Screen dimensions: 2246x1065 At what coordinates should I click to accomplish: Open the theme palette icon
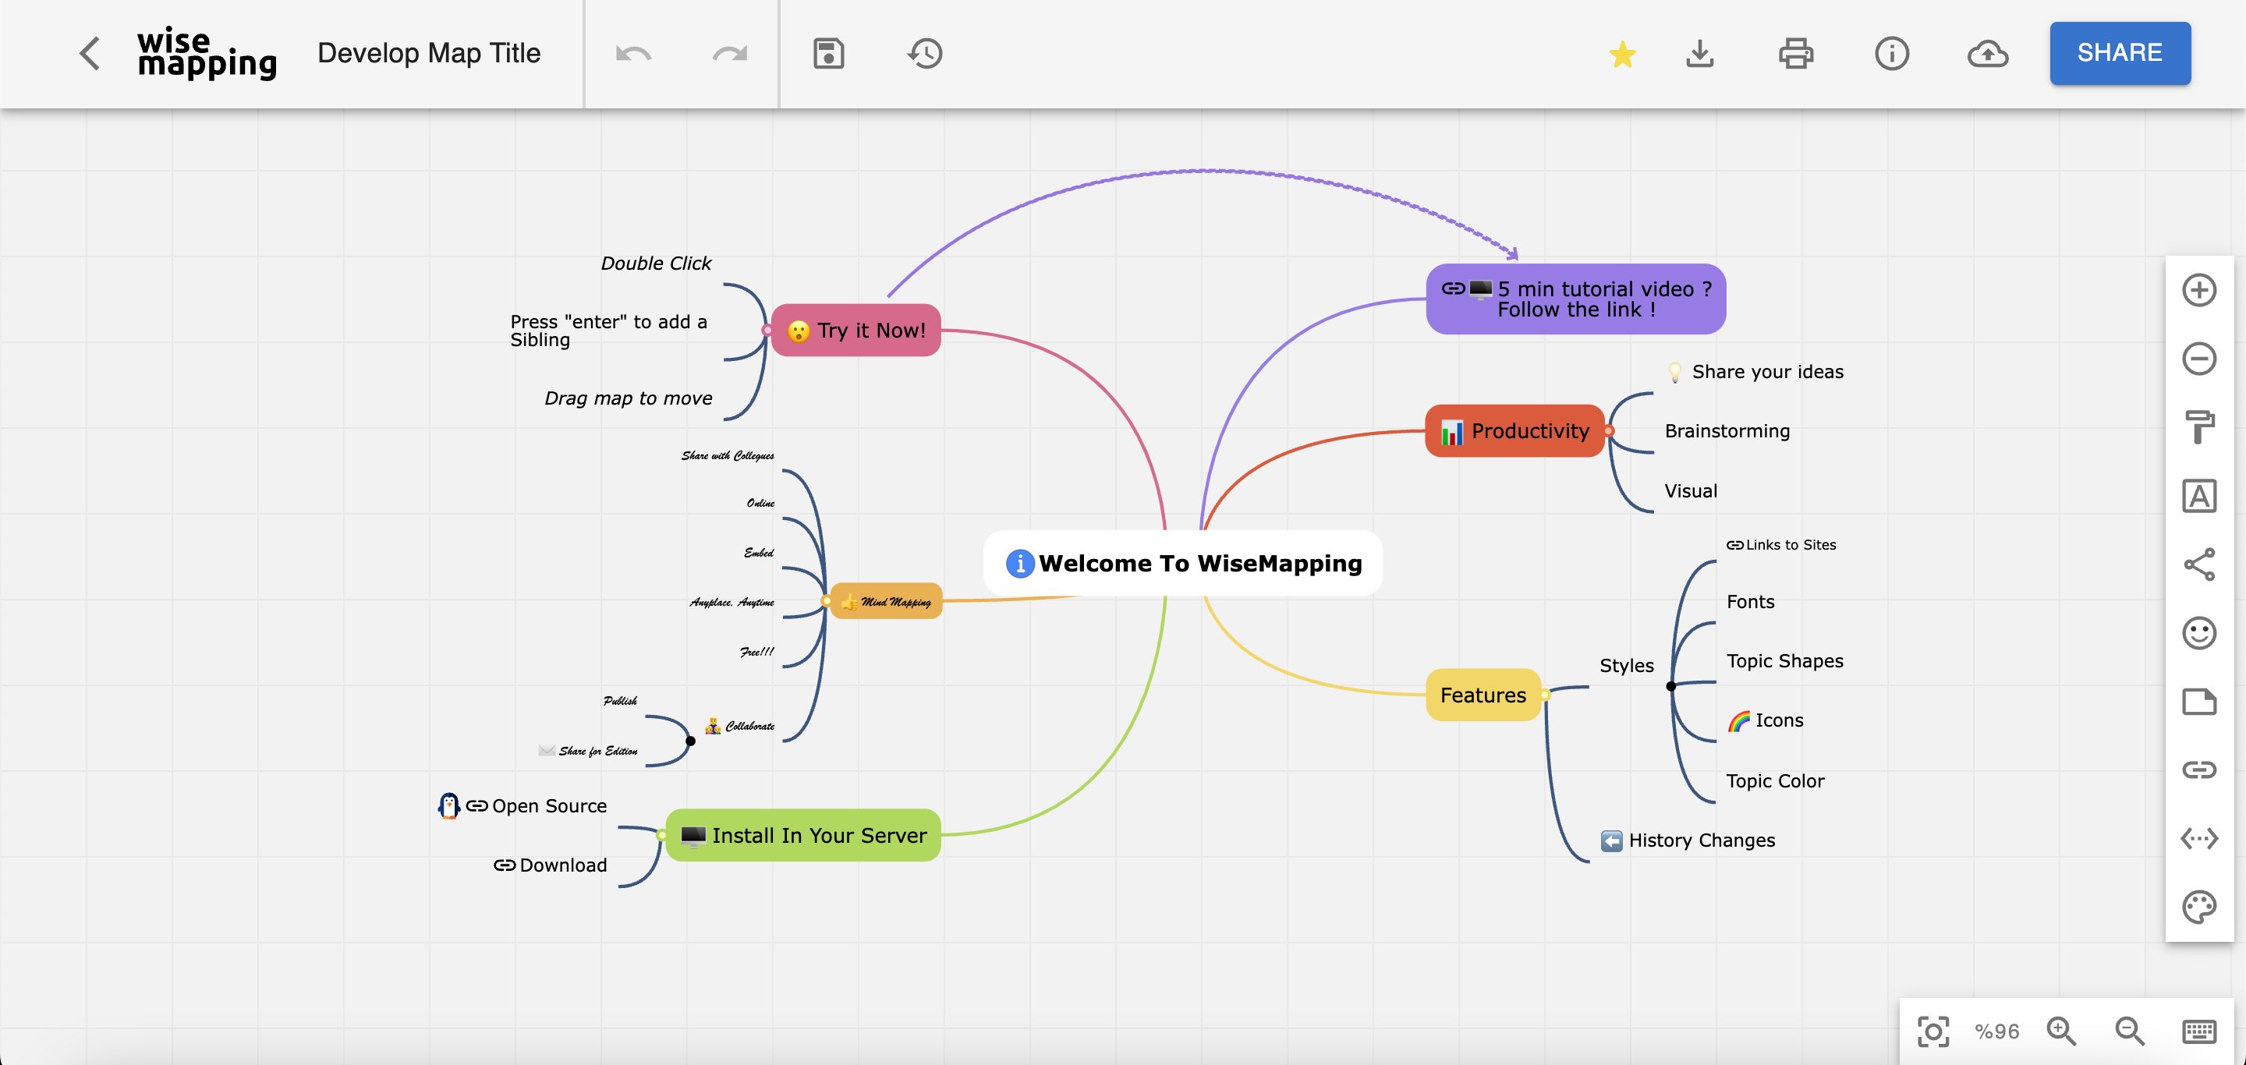pyautogui.click(x=2198, y=908)
